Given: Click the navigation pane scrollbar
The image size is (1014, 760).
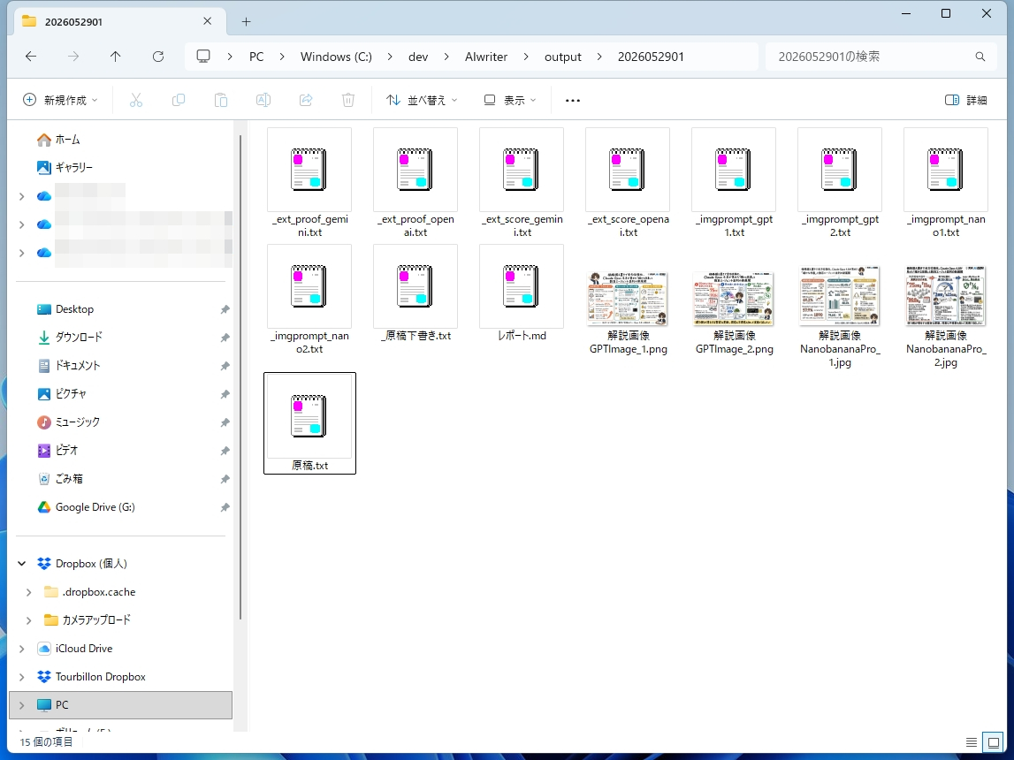Looking at the screenshot, I should (x=240, y=377).
